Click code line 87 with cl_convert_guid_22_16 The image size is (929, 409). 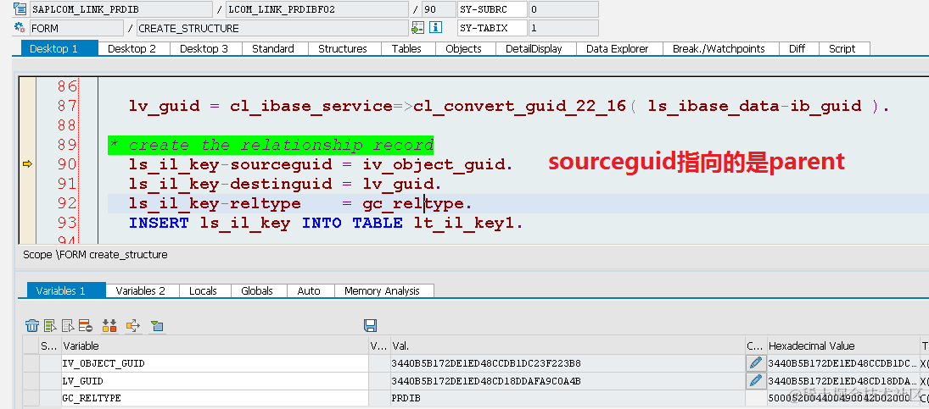point(509,106)
